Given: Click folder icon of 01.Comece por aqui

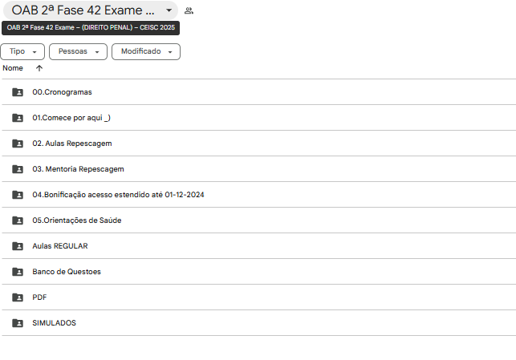Looking at the screenshot, I should (x=18, y=118).
